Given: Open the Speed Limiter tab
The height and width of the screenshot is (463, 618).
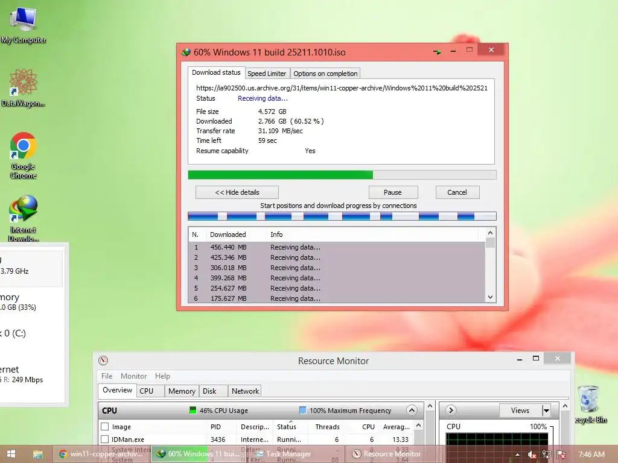Looking at the screenshot, I should [x=267, y=73].
